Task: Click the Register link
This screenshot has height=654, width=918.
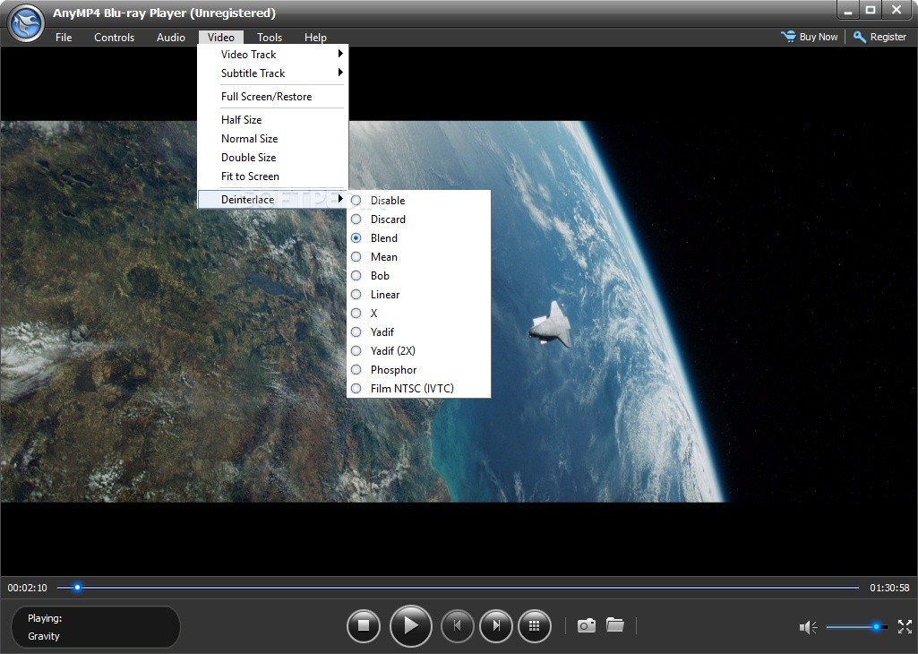Action: 888,37
